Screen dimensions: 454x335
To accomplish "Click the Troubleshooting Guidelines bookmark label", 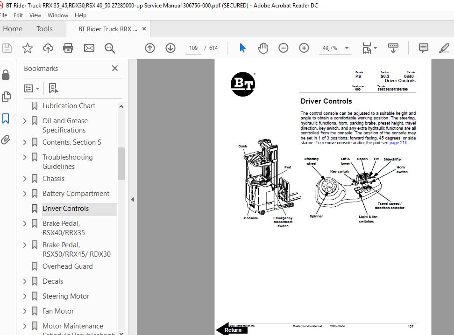I will click(x=67, y=162).
